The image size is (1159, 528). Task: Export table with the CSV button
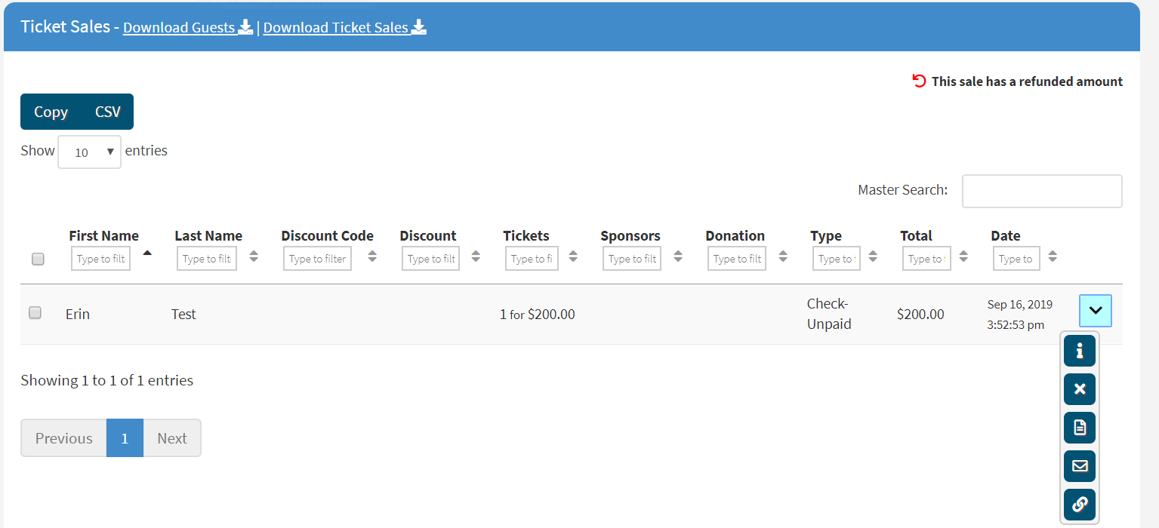pyautogui.click(x=108, y=112)
